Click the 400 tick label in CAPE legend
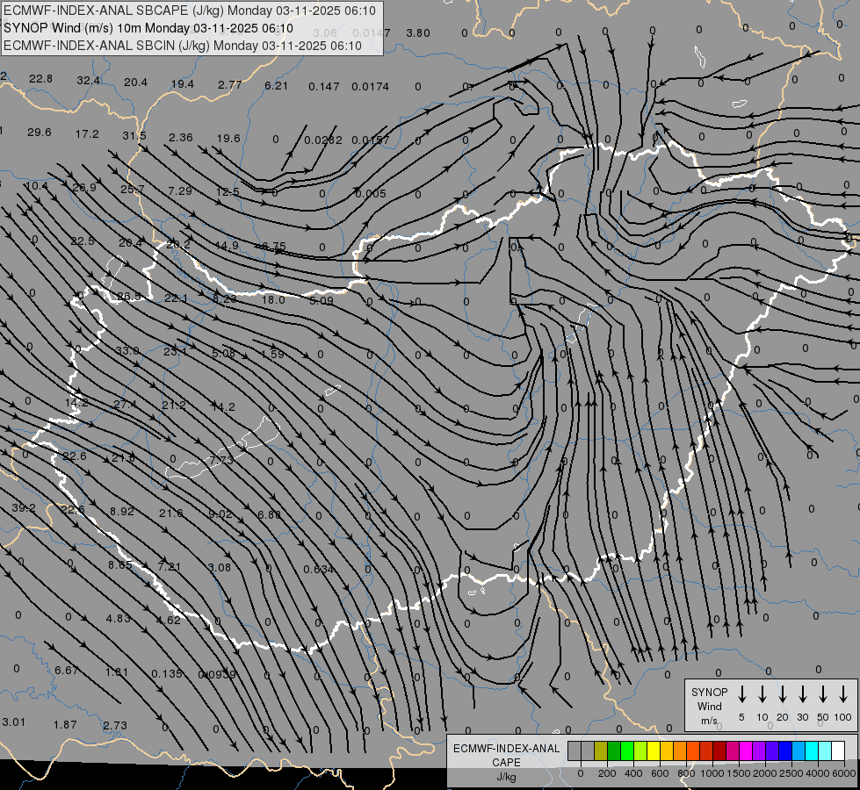This screenshot has height=790, width=860. click(633, 773)
